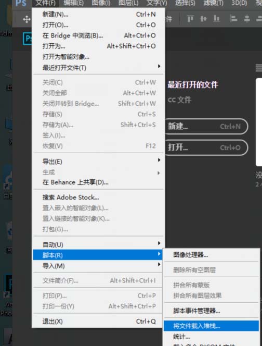Open the 图层(L) menu
Image resolution: width=262 pixels, height=346 pixels.
tap(128, 3)
